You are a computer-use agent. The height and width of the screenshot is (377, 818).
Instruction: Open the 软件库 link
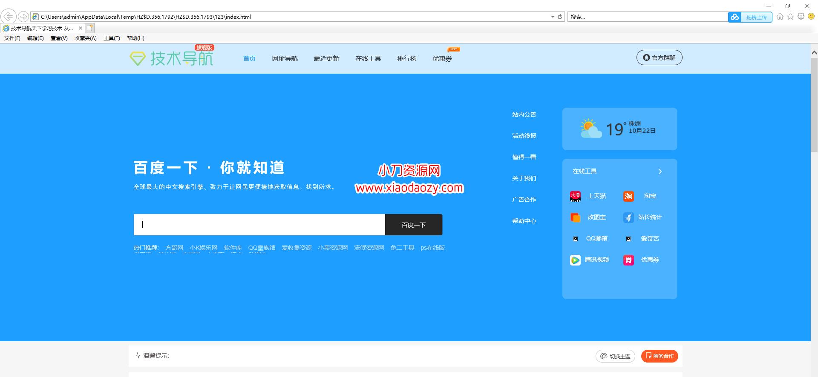coord(233,248)
